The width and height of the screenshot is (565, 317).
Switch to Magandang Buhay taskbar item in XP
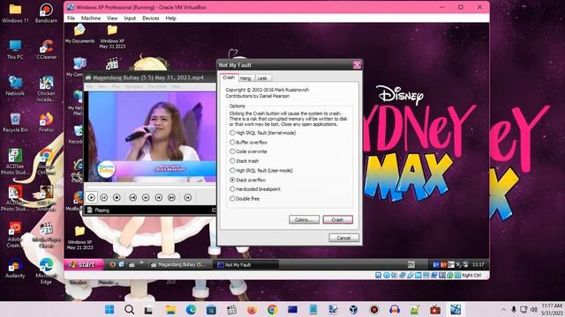point(178,265)
